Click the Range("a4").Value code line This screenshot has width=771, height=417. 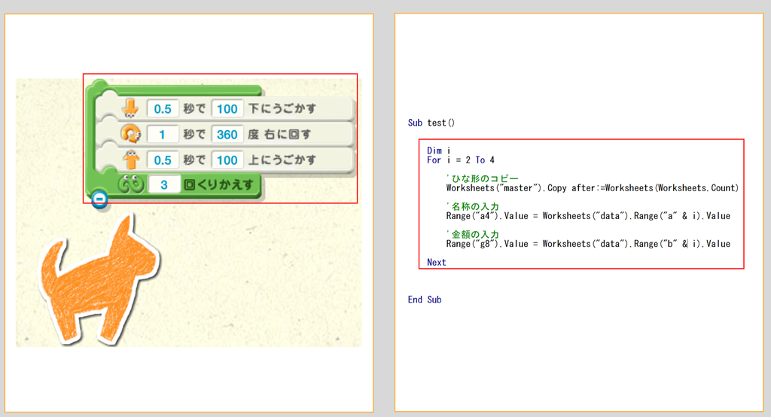(x=588, y=216)
